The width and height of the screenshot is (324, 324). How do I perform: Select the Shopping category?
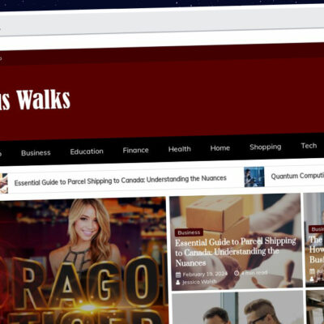coord(266,147)
